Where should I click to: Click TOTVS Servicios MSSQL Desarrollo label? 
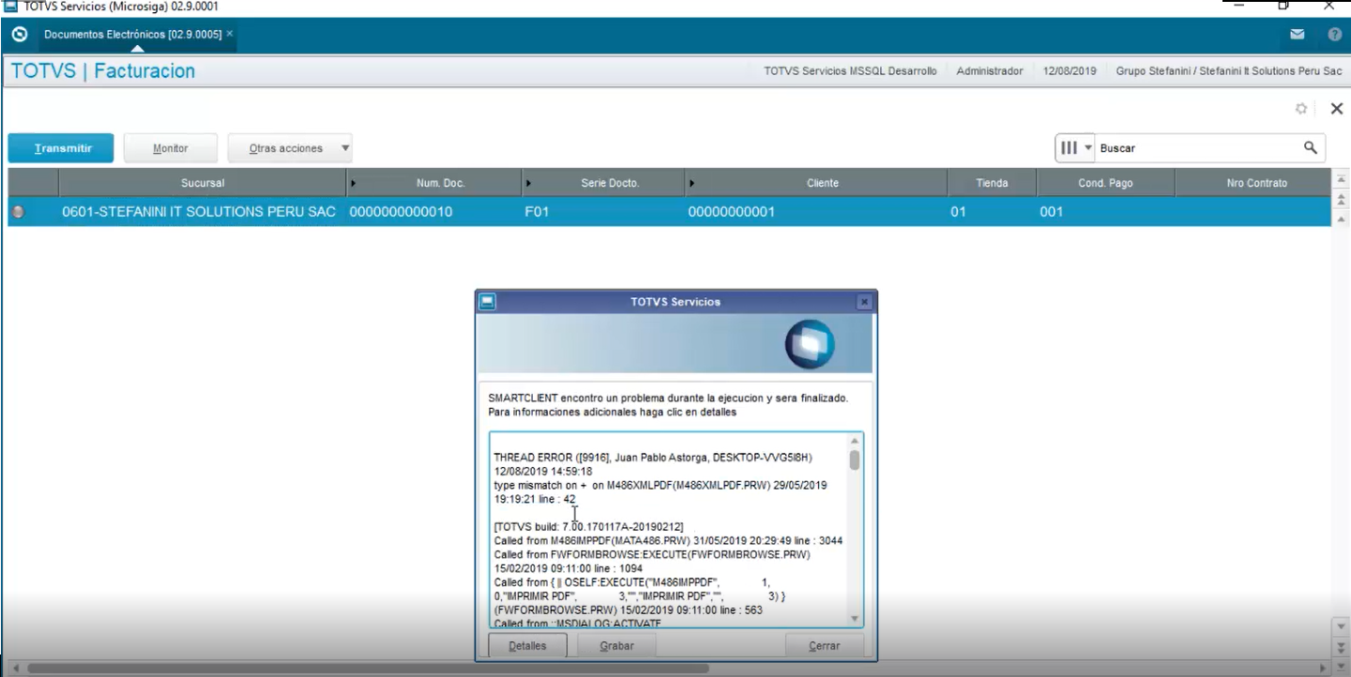[850, 71]
